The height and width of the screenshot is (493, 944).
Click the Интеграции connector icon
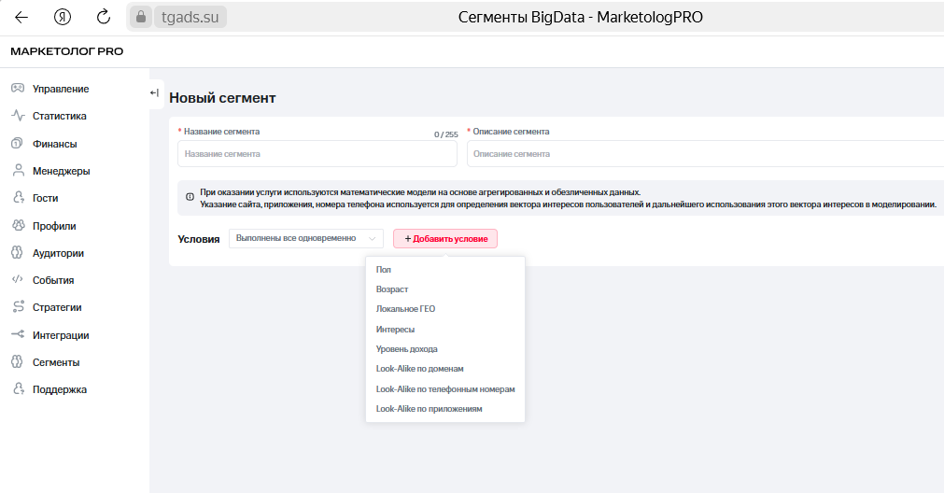[x=17, y=335]
